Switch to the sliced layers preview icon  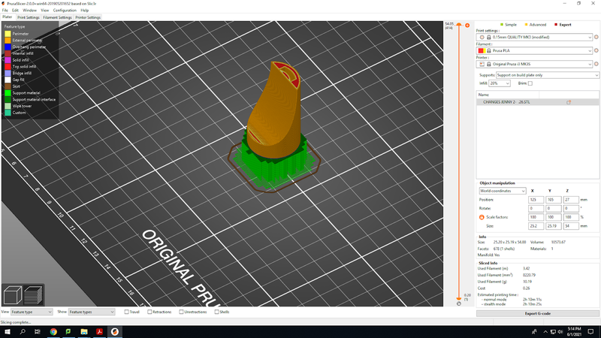click(33, 295)
